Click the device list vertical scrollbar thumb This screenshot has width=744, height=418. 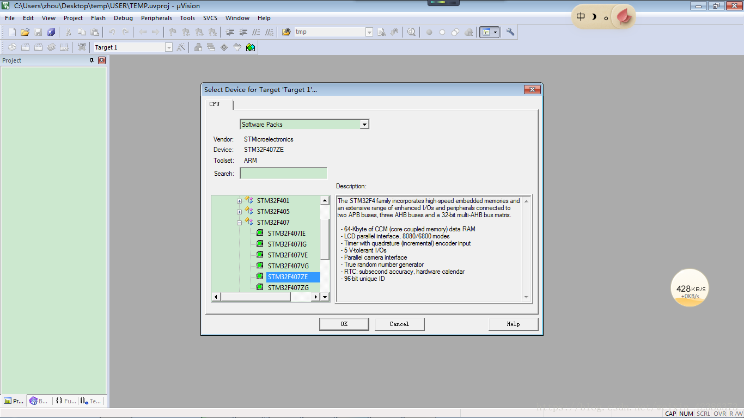point(325,239)
